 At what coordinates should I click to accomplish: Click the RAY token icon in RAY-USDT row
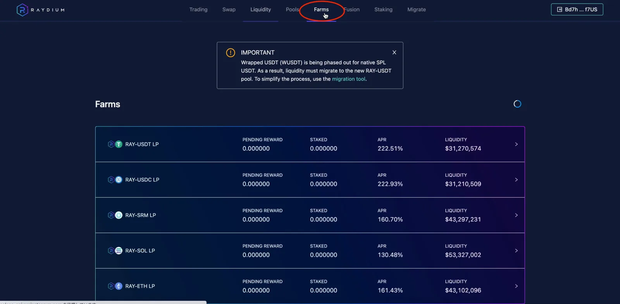pyautogui.click(x=111, y=144)
